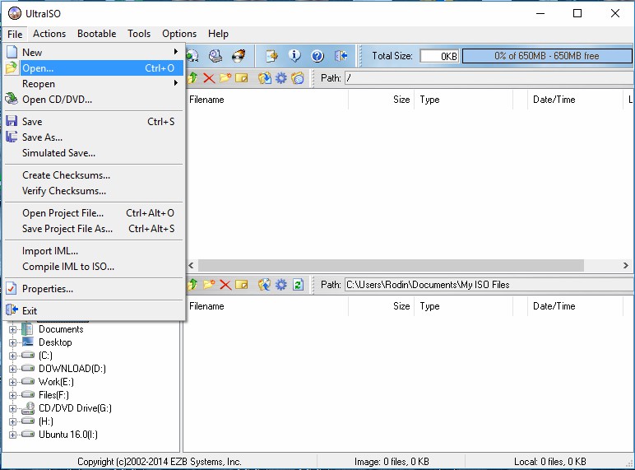Click the Total Size 0KB field
This screenshot has height=470, width=635.
click(439, 56)
